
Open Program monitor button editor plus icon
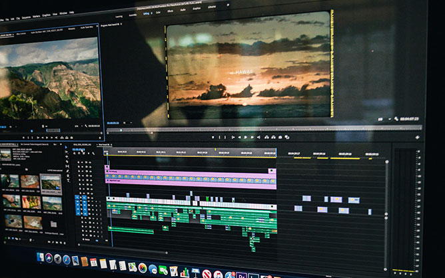pyautogui.click(x=417, y=137)
